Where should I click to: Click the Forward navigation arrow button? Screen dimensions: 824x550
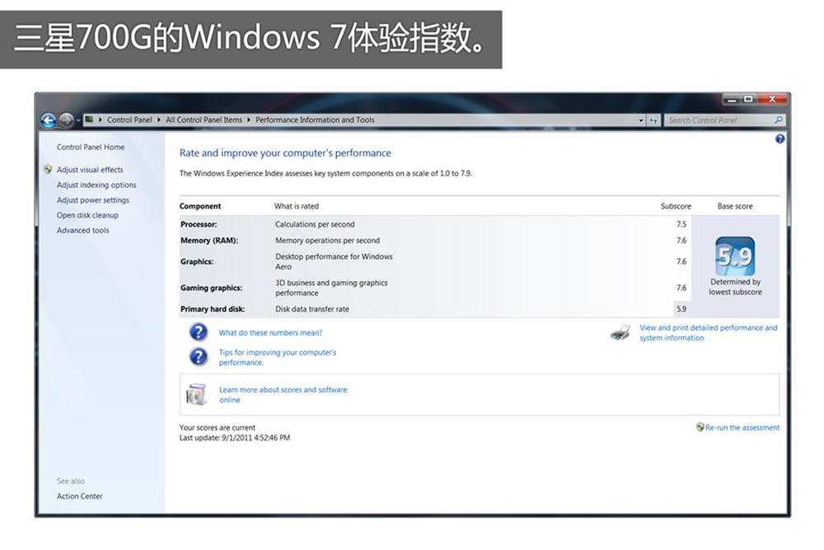pos(65,120)
